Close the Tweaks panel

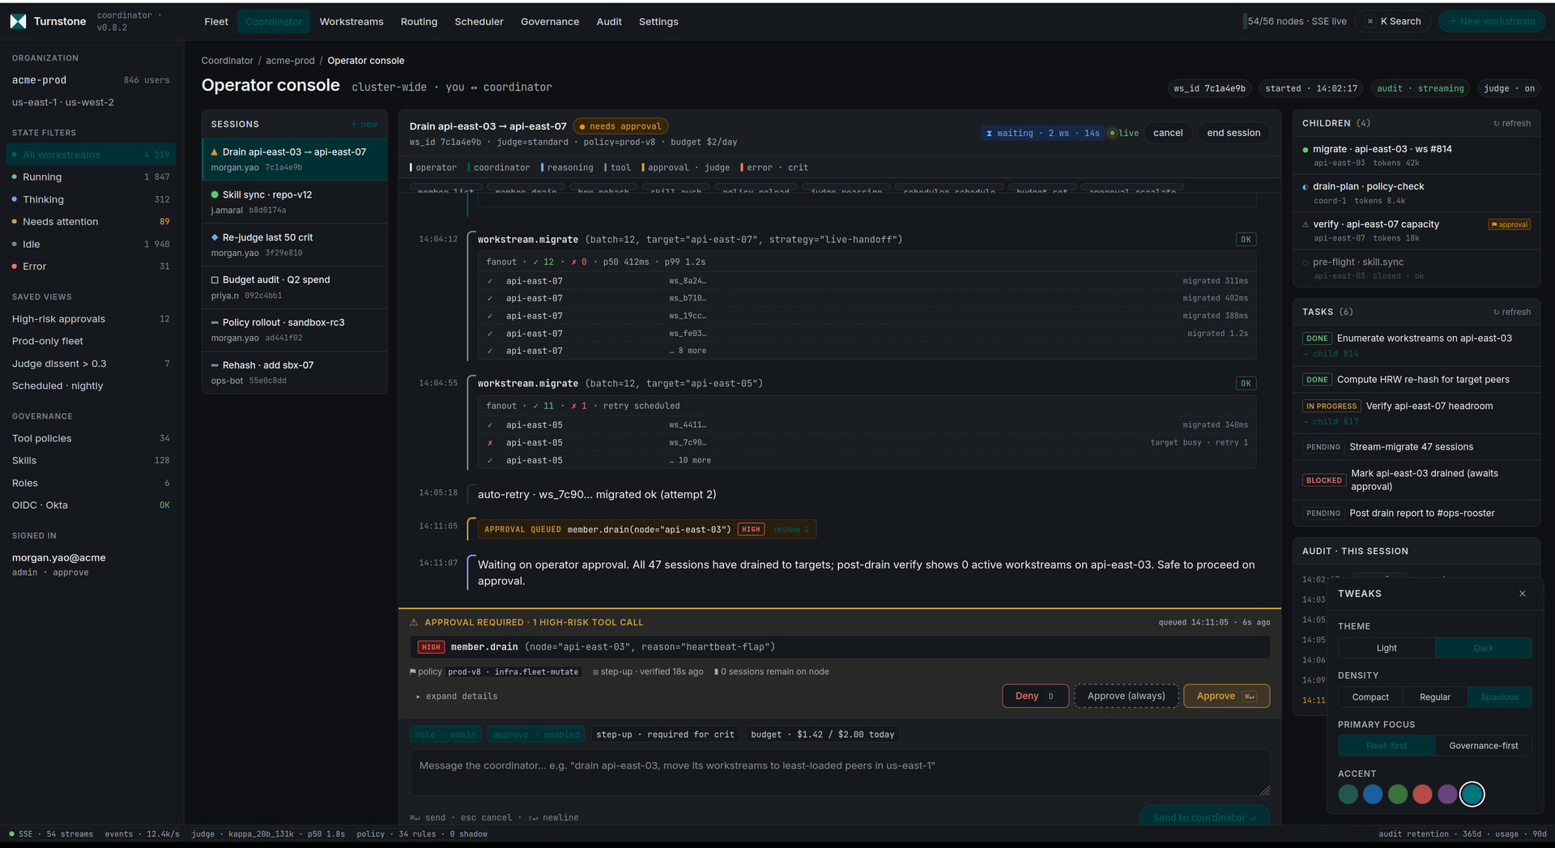pos(1523,594)
